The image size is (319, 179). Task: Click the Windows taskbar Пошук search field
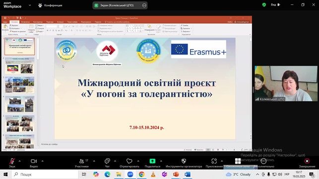click(45, 175)
